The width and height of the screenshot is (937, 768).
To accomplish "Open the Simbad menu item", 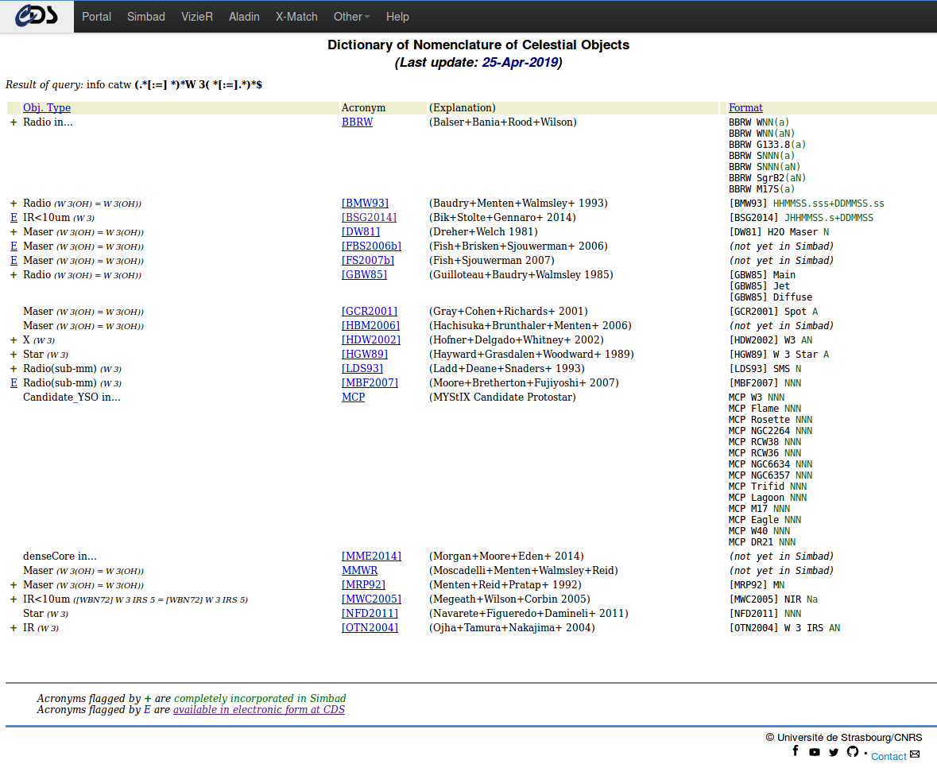I will [x=146, y=17].
